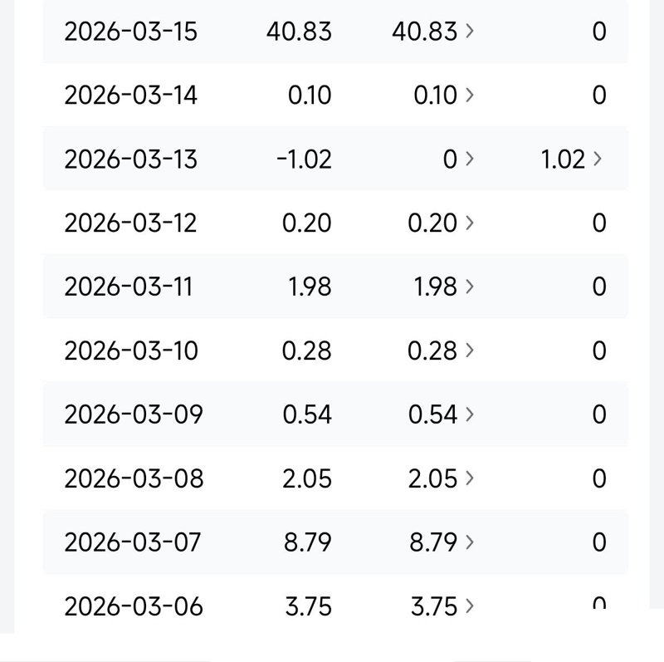Screen dimensions: 664x662
Task: Open the 8.79 chevron for 2026-03-07
Action: pos(469,542)
